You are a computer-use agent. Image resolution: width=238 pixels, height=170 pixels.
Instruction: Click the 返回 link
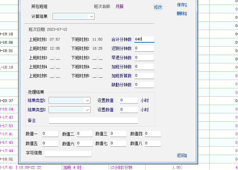(x=182, y=155)
